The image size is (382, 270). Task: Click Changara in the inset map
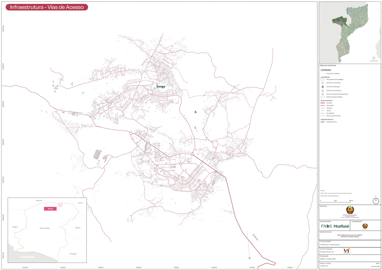(73, 254)
